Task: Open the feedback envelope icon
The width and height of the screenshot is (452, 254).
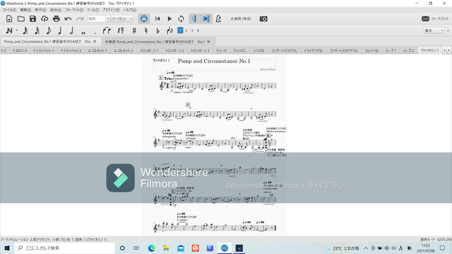Action: (426, 19)
